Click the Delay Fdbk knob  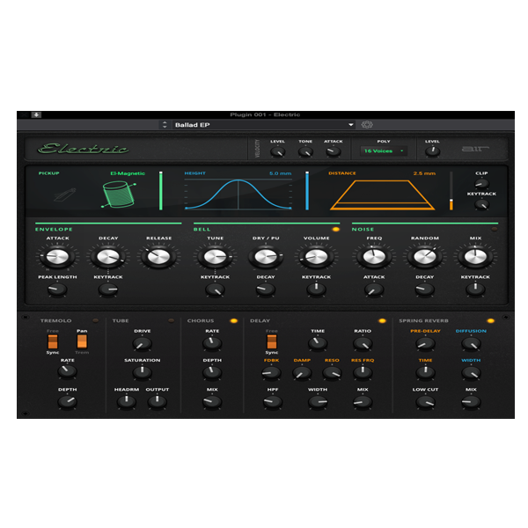271,372
